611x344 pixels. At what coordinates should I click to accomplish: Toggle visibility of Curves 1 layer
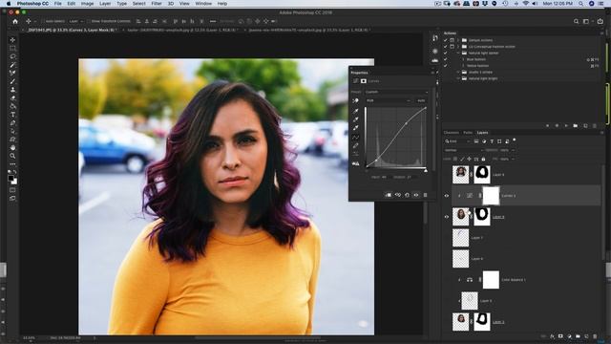tap(447, 196)
